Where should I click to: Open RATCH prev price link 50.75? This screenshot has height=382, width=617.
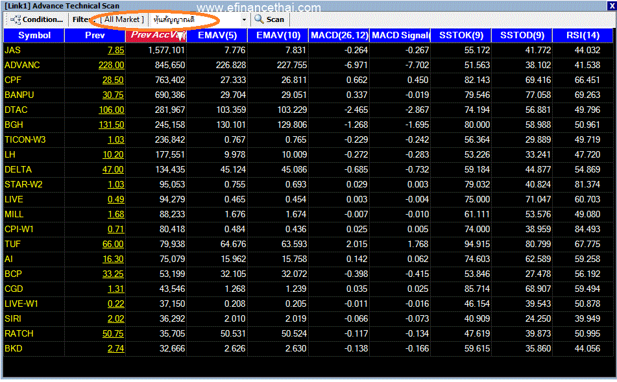tap(113, 334)
